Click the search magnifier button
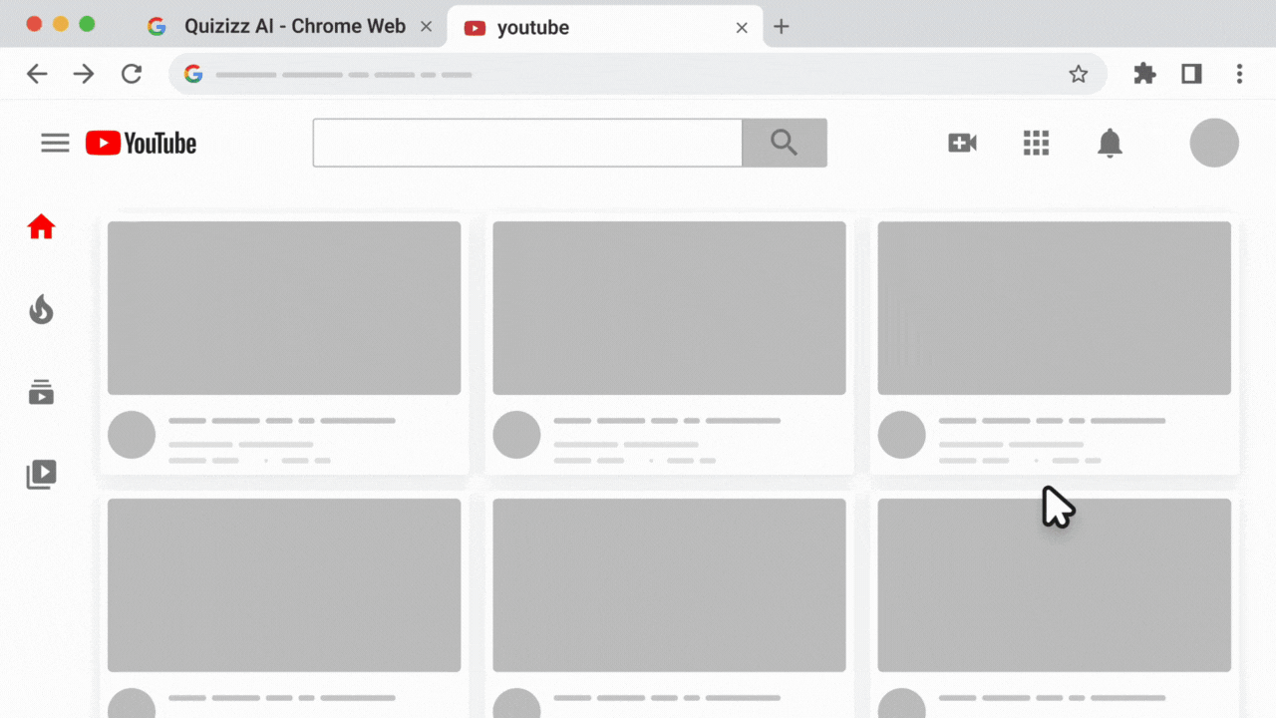Screen dimensions: 1276x718 pyautogui.click(x=785, y=143)
